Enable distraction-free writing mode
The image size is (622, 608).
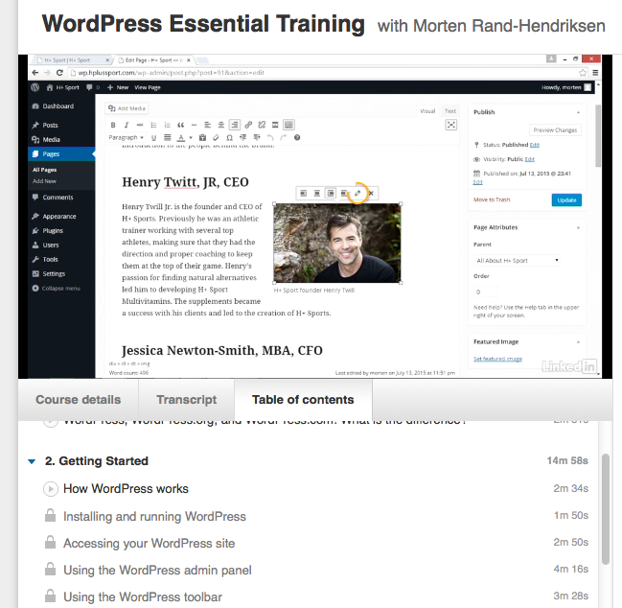451,125
